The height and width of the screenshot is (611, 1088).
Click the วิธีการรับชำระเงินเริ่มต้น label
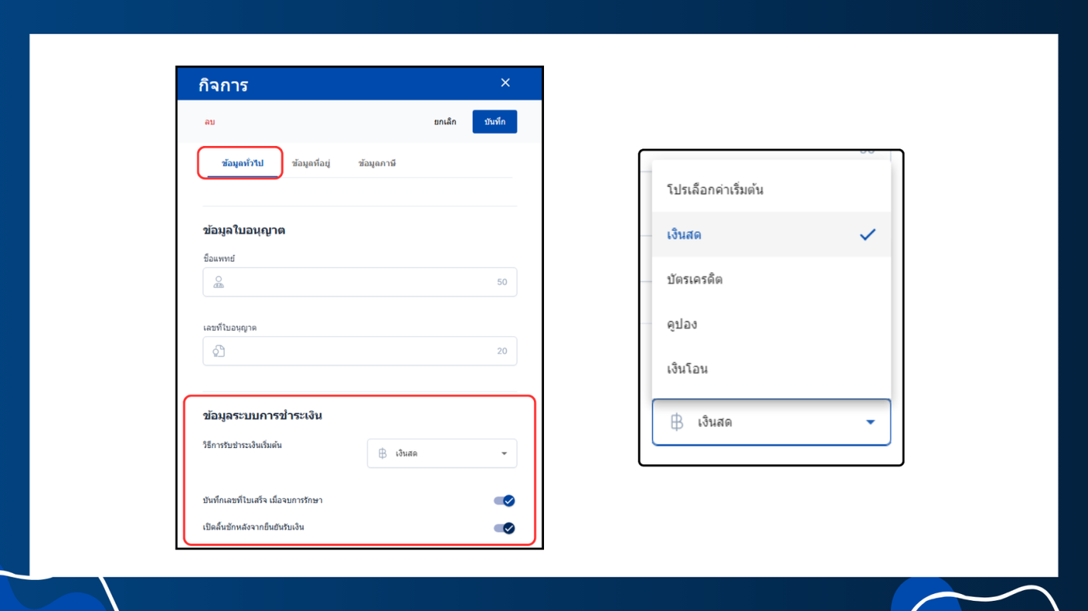(x=242, y=446)
